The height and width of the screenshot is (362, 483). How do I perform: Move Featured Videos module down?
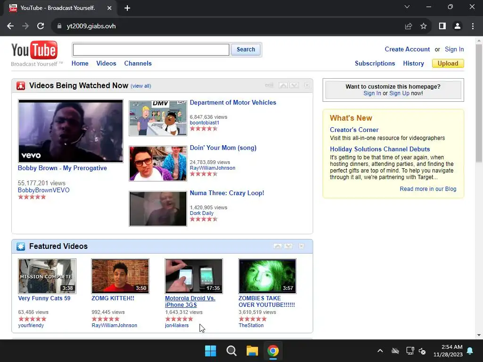289,246
